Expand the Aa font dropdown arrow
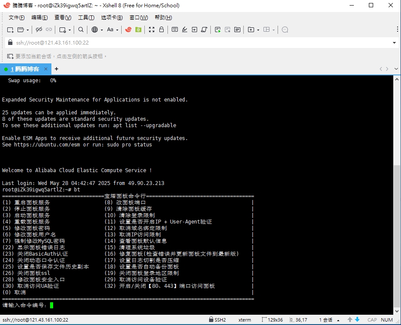401x325 pixels. [x=117, y=30]
